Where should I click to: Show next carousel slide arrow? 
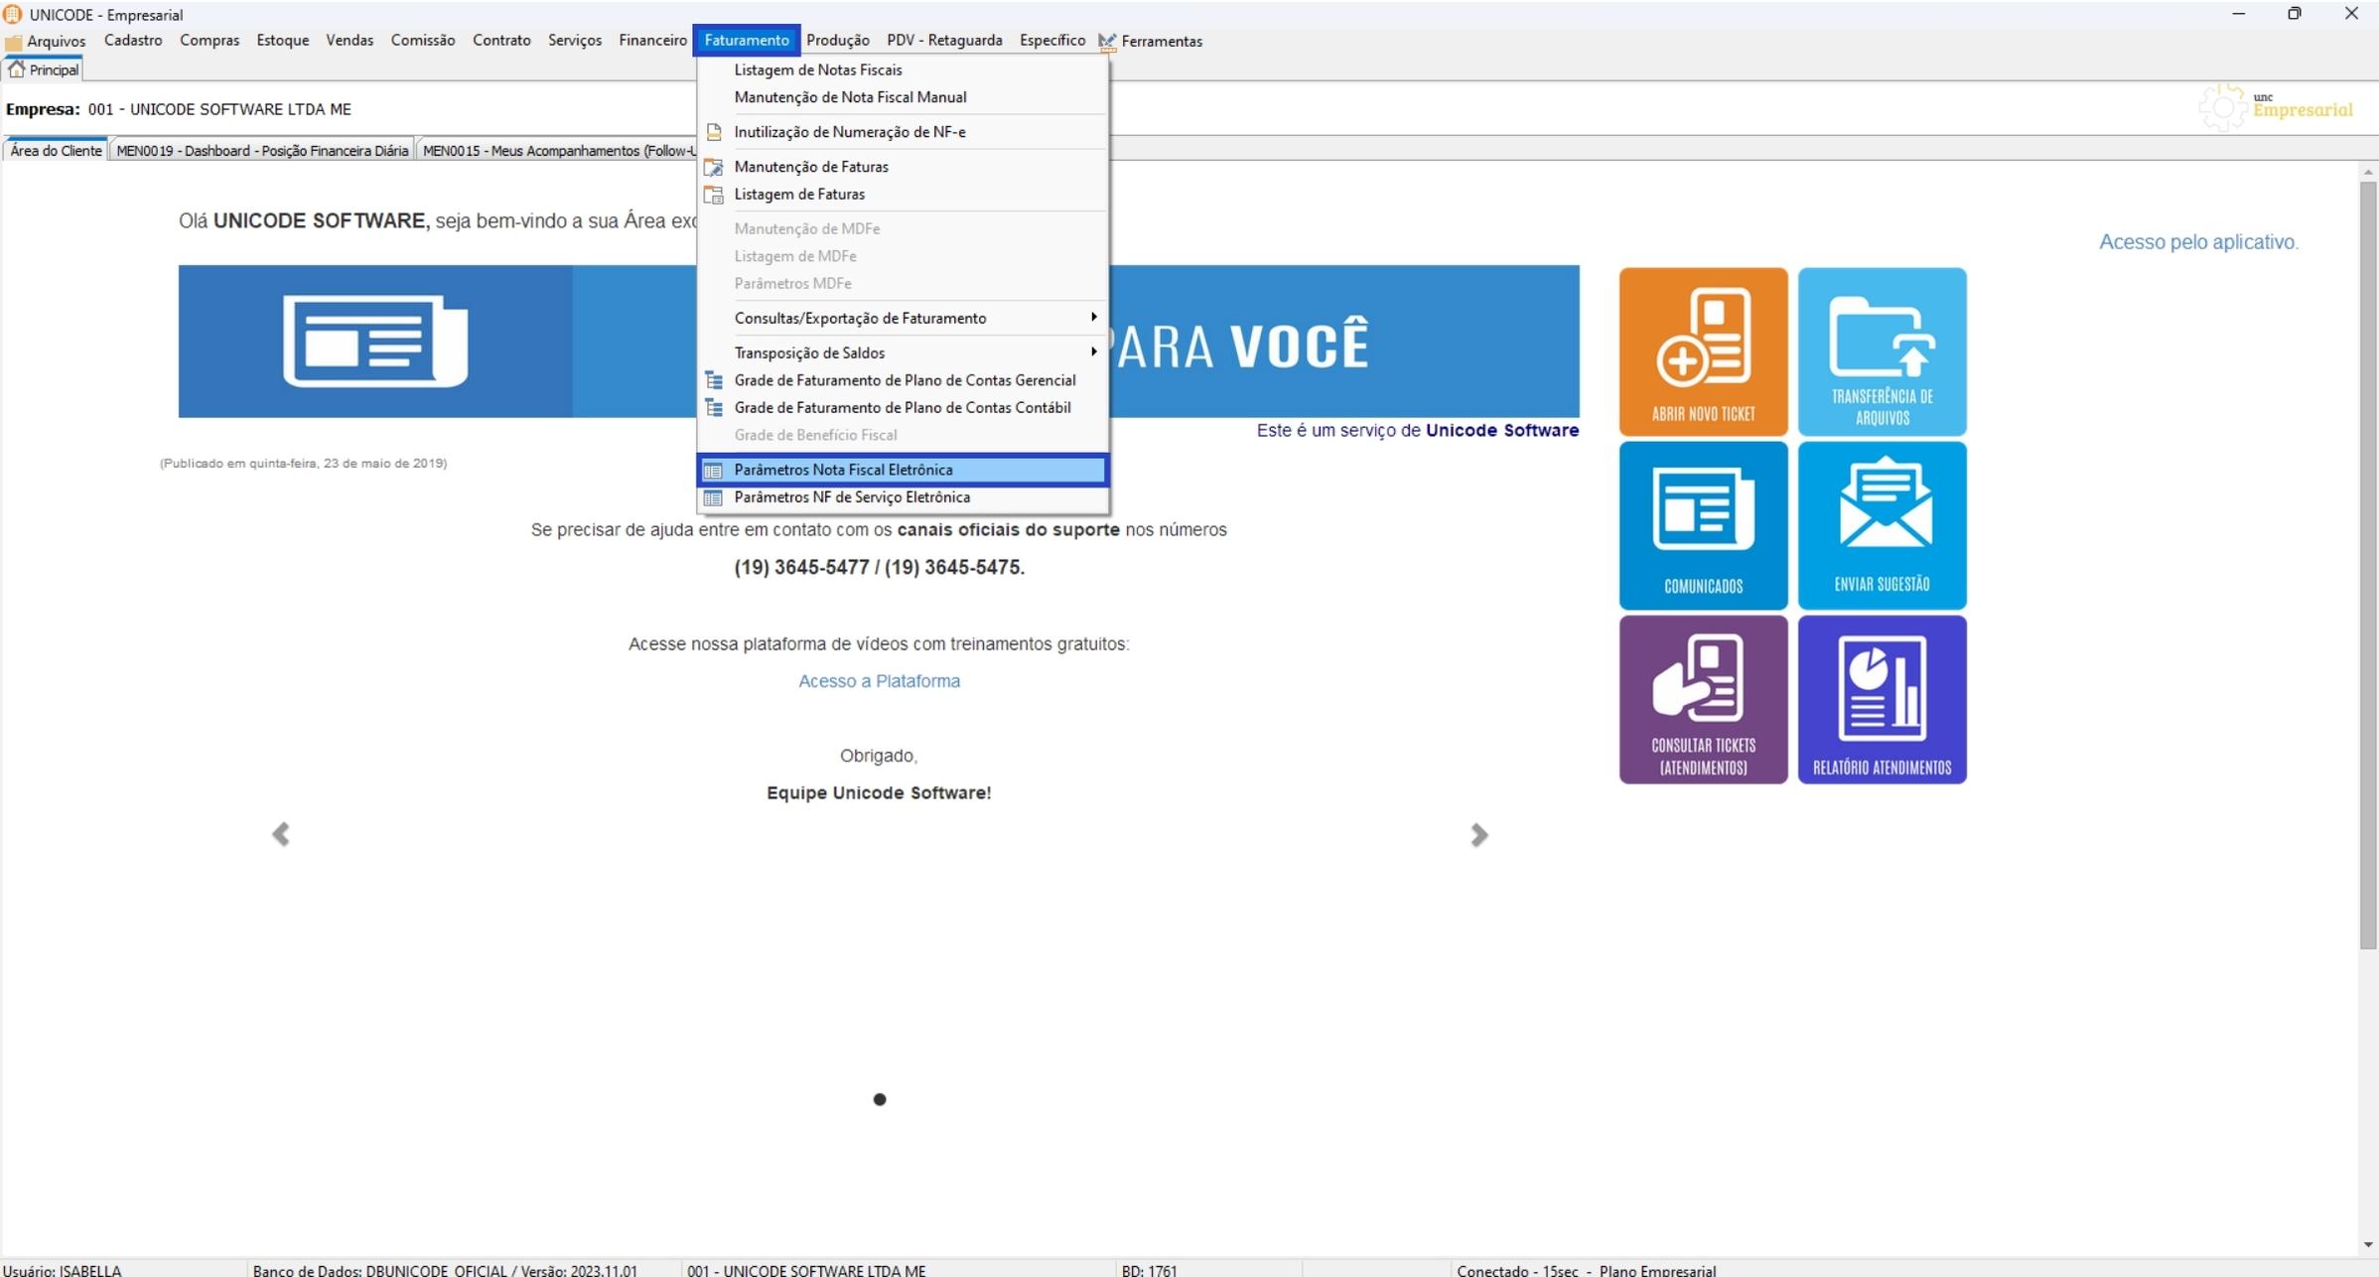click(1478, 834)
